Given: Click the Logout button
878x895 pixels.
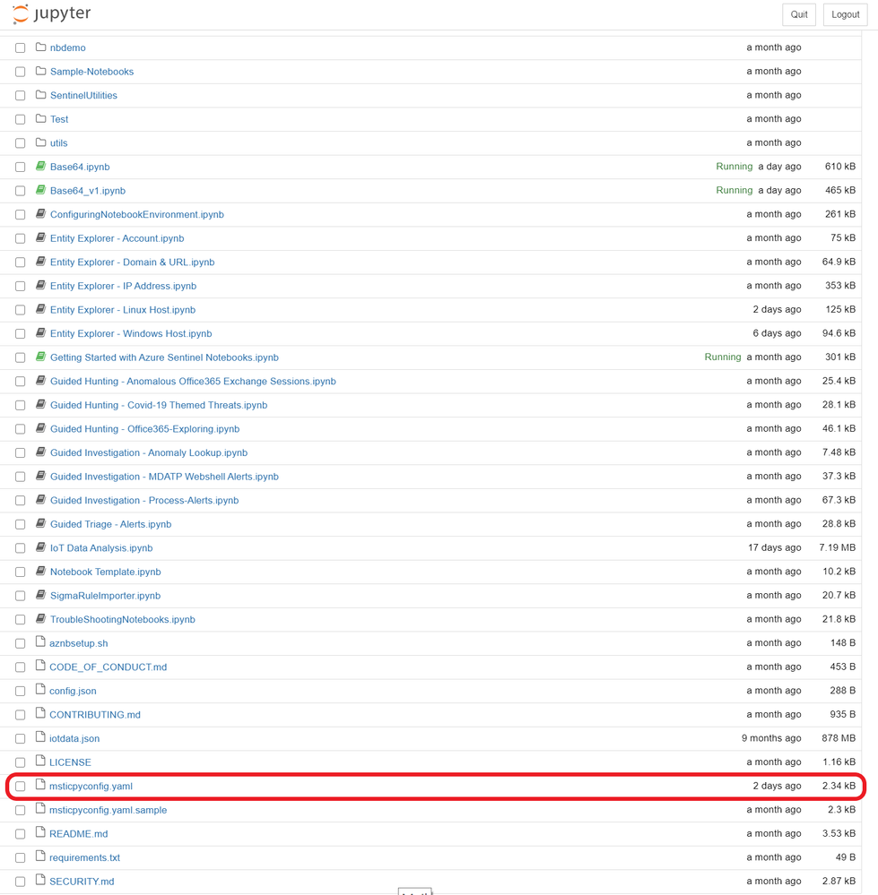Looking at the screenshot, I should [x=845, y=14].
